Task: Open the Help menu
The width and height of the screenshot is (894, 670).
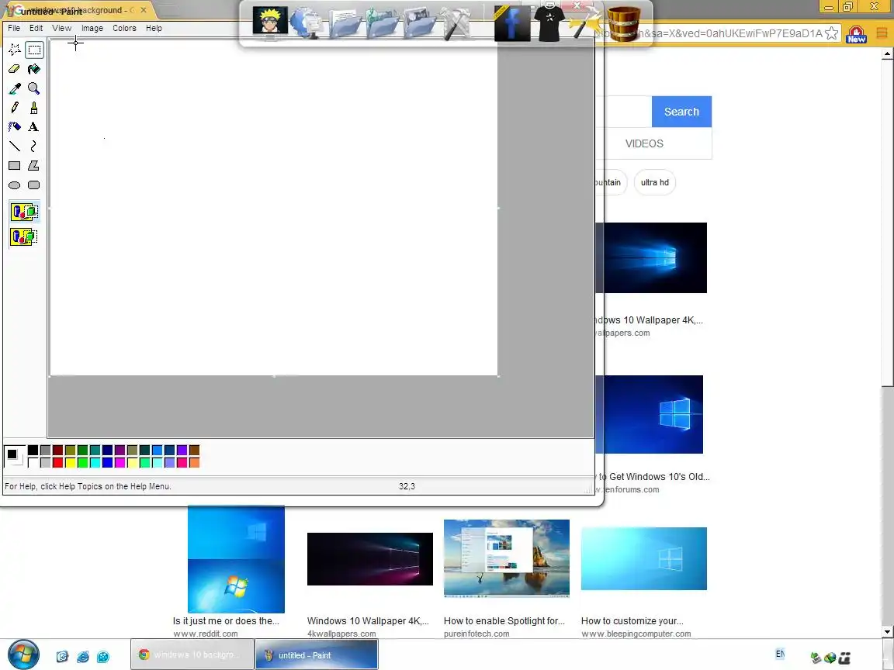Action: tap(154, 28)
